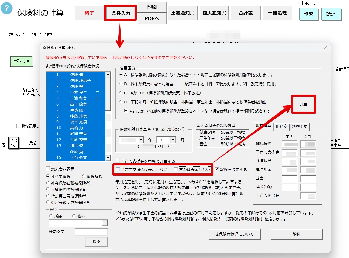
Task: Click the 検索文字 input field
Action: (x=91, y=232)
